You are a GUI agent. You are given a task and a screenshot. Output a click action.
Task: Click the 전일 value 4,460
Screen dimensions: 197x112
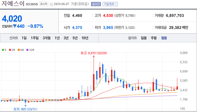pos(77,15)
